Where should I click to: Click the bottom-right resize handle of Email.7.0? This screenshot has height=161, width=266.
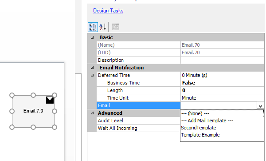point(55,127)
